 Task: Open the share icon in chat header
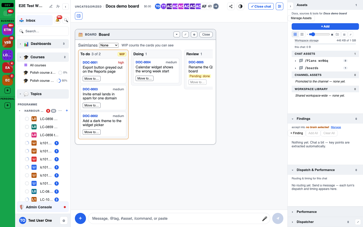click(x=231, y=6)
